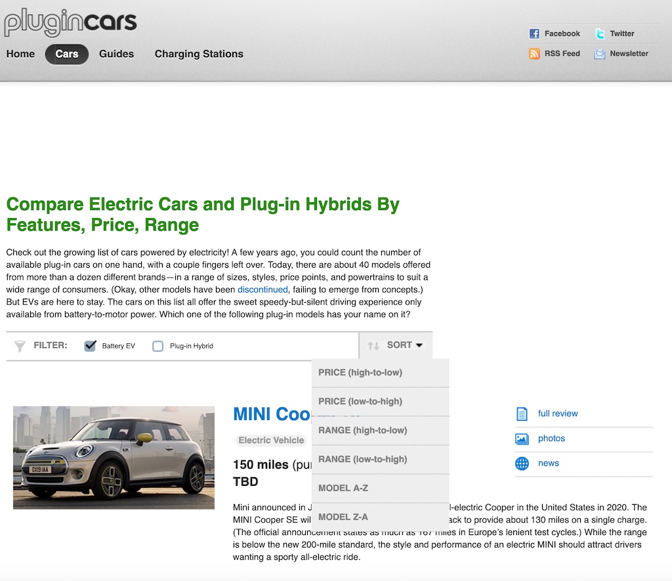Viewport: 672px width, 581px height.
Task: Open the MINI Cooper title link
Action: [x=271, y=414]
